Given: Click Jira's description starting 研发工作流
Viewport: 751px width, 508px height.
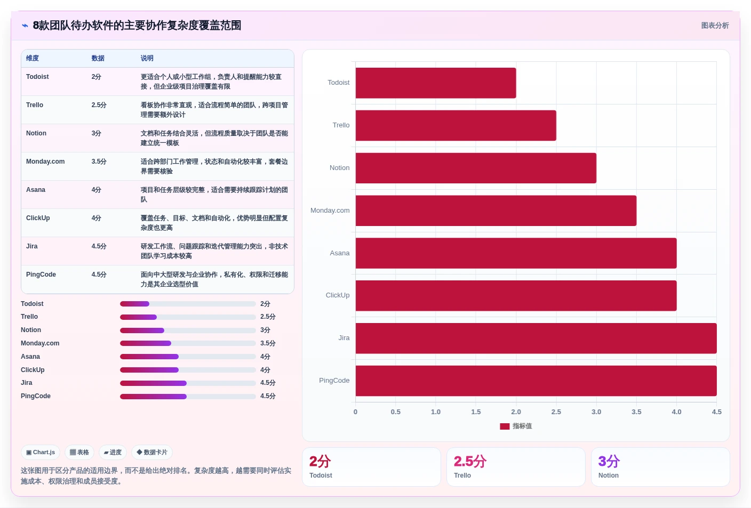Looking at the screenshot, I should (x=214, y=251).
